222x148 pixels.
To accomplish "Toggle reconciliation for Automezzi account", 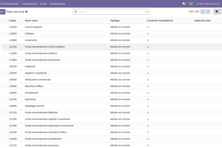I will (x=149, y=100).
